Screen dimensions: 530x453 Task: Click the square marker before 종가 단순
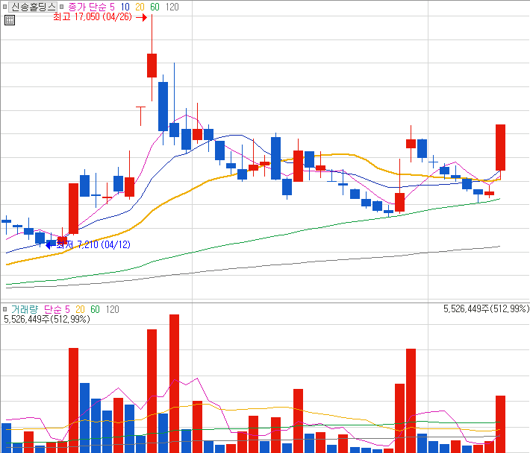point(61,7)
